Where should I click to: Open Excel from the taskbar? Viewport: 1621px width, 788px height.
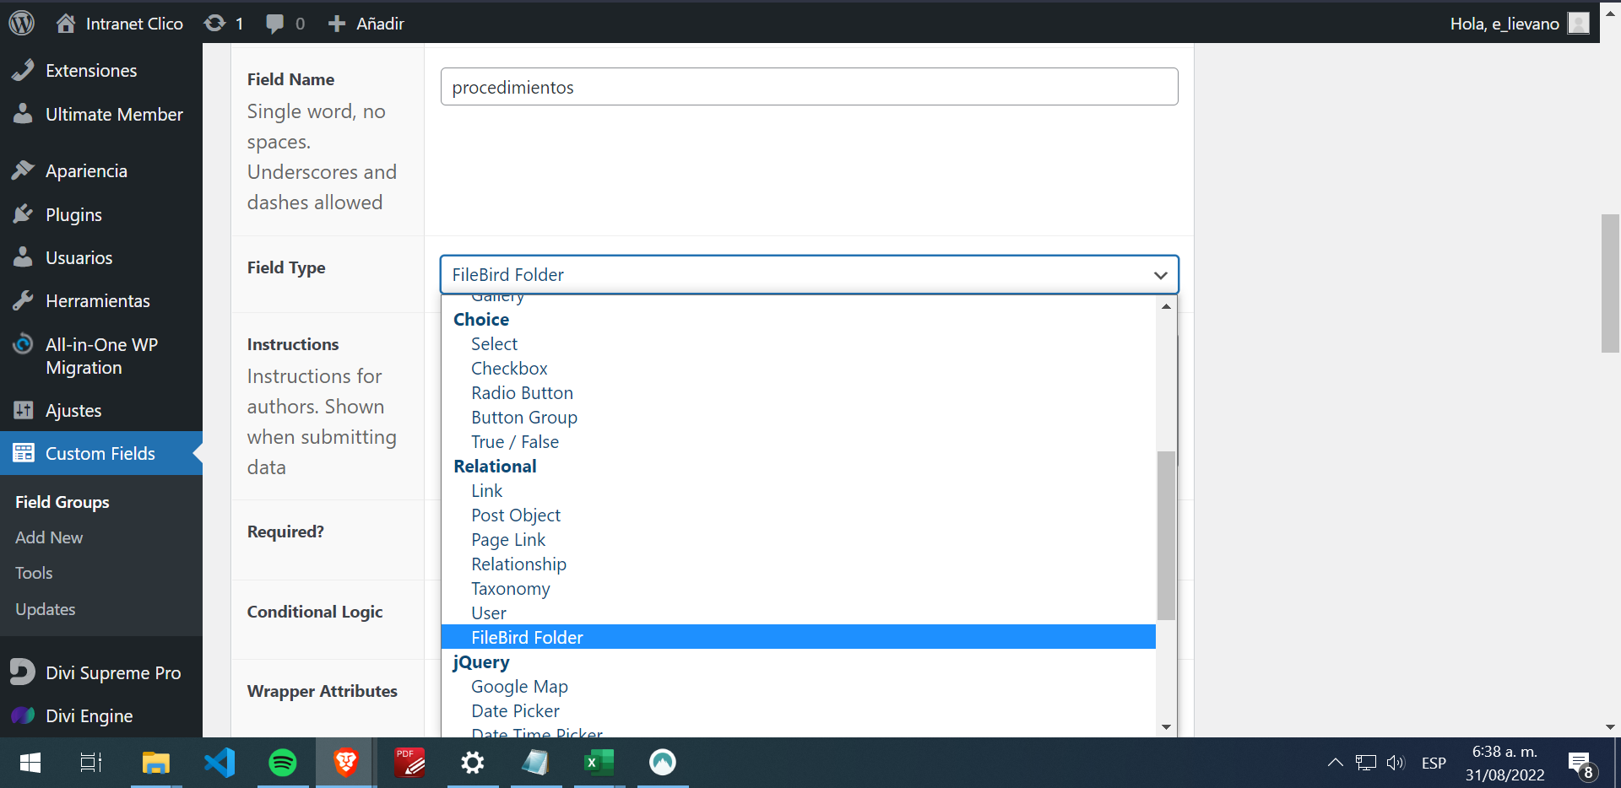pos(599,763)
